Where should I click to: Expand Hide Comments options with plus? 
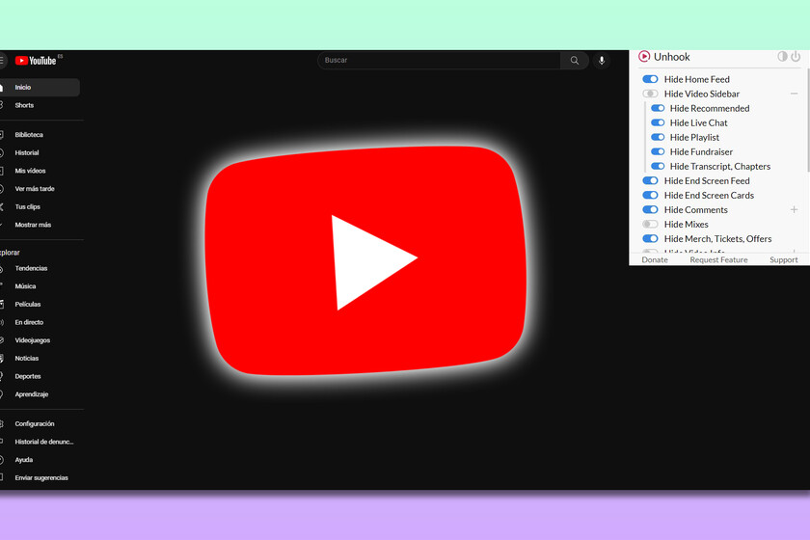coord(794,209)
